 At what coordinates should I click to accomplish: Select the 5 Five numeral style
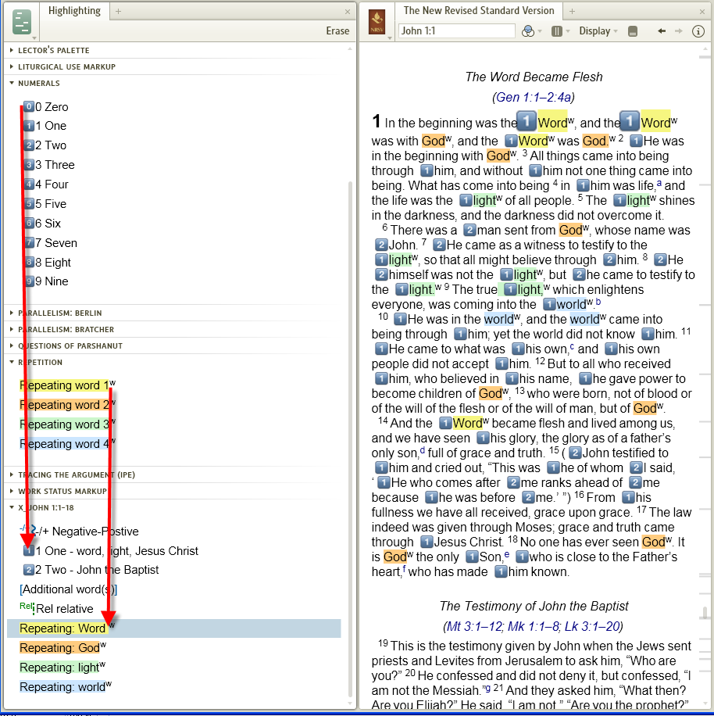click(45, 204)
